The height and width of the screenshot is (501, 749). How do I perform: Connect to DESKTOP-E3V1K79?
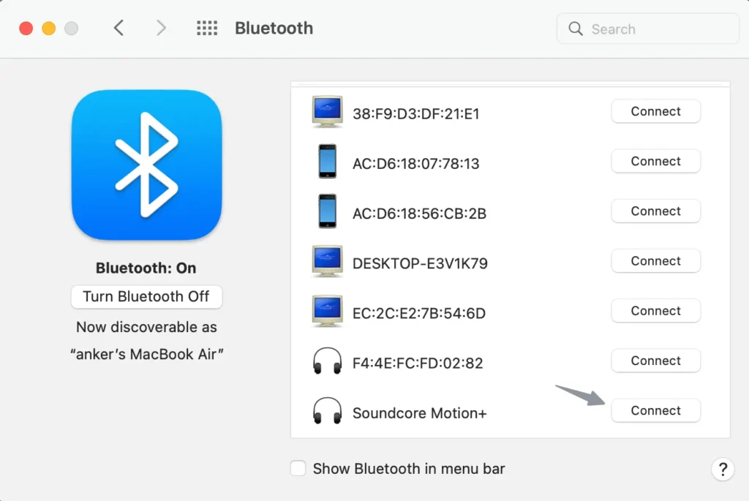[655, 261]
